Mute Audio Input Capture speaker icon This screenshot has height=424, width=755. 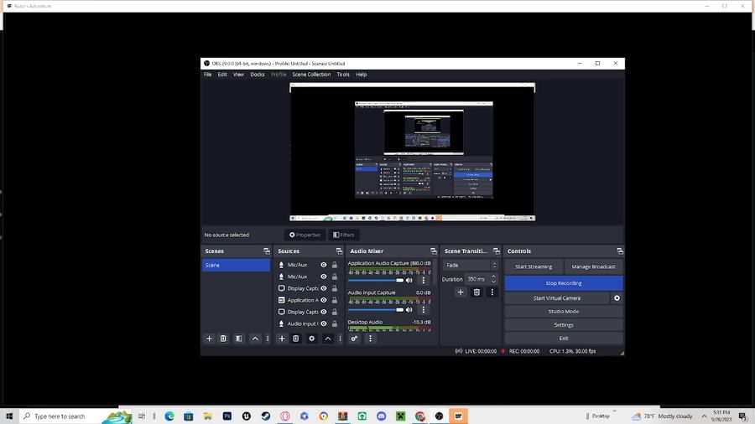(x=409, y=309)
